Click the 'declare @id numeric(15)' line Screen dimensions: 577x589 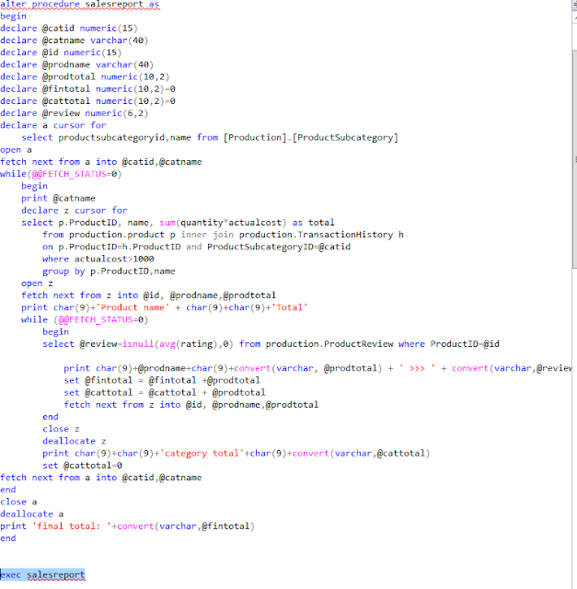[61, 52]
